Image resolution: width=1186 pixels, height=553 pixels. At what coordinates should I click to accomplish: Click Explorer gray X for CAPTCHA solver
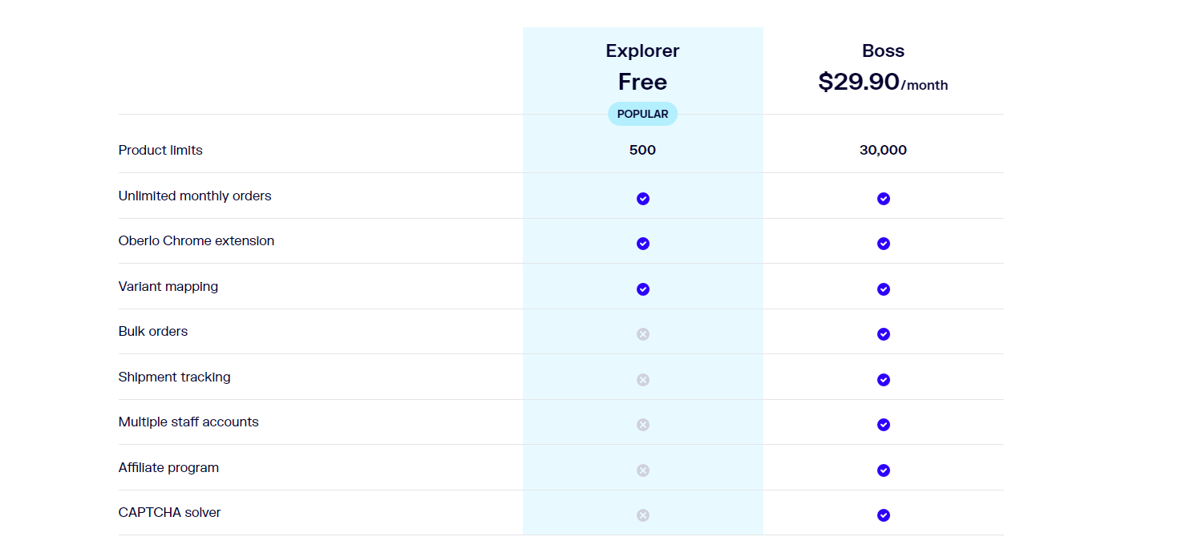(x=643, y=515)
